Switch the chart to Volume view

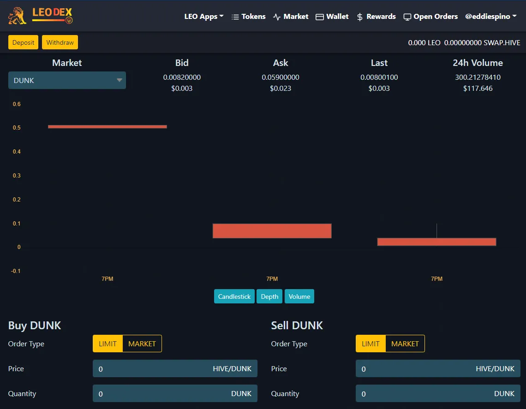299,296
